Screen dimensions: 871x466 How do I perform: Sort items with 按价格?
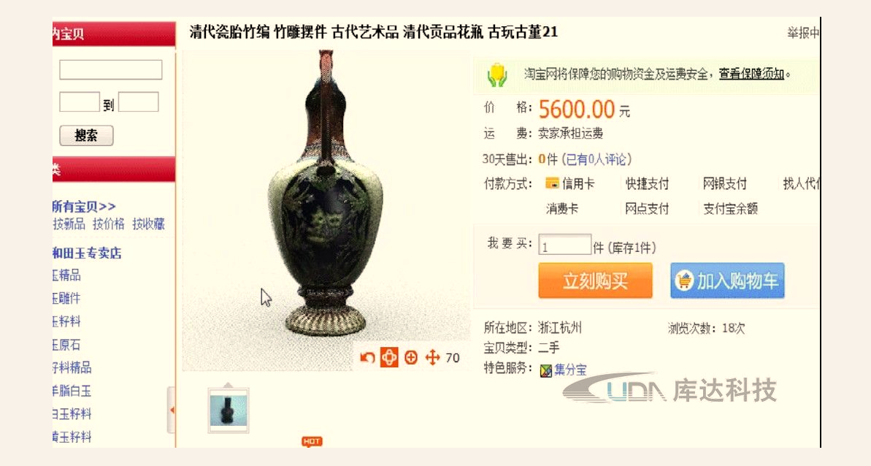(x=109, y=224)
